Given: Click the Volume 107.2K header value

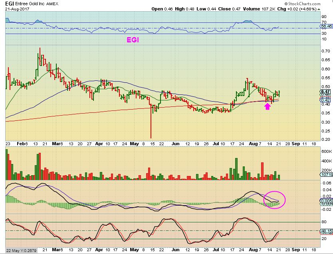Looking at the screenshot, I should point(259,9).
